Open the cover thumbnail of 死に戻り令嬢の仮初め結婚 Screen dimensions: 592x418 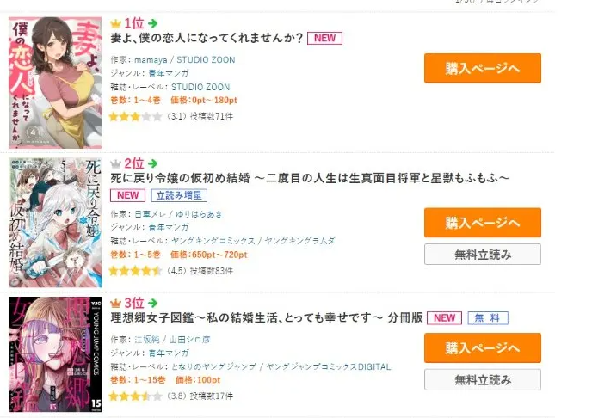point(55,223)
